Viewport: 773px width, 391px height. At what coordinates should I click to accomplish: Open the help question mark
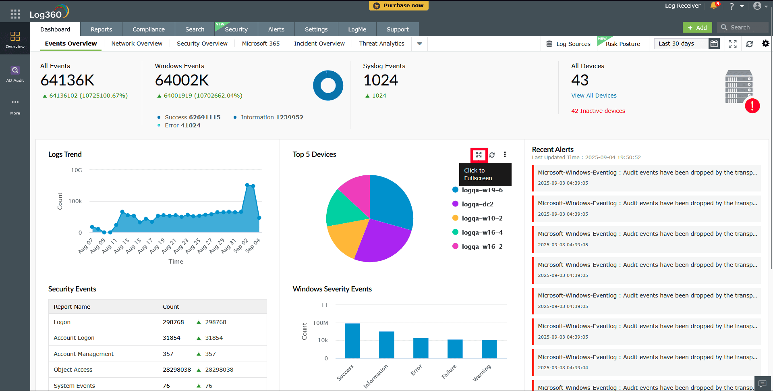click(x=732, y=6)
